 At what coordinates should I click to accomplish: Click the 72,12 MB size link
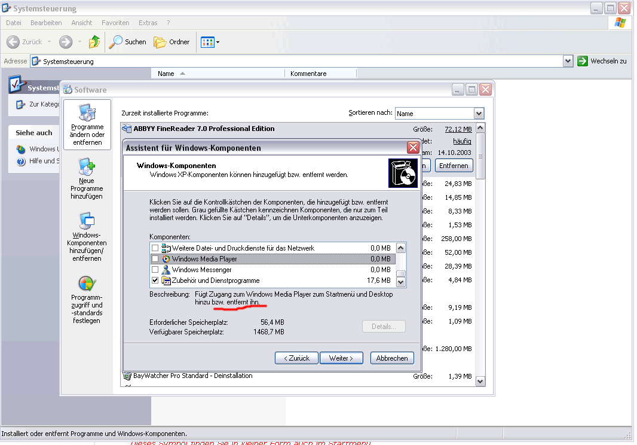(x=458, y=129)
